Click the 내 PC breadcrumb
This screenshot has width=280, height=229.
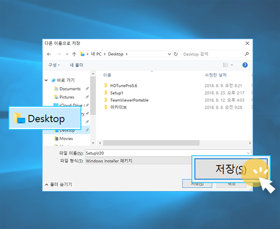[x=96, y=54]
